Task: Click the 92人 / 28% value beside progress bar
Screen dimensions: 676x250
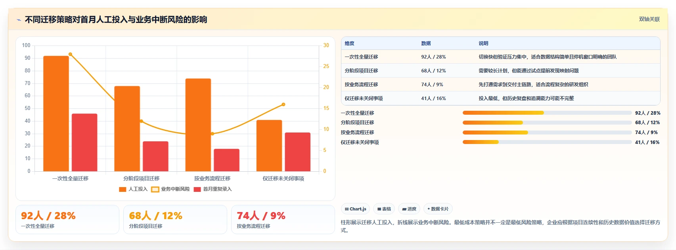Action: click(647, 113)
